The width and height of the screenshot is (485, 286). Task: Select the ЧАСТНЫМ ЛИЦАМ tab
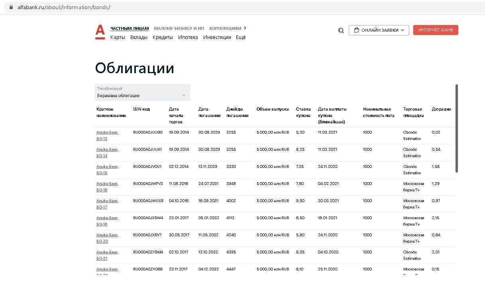point(130,28)
